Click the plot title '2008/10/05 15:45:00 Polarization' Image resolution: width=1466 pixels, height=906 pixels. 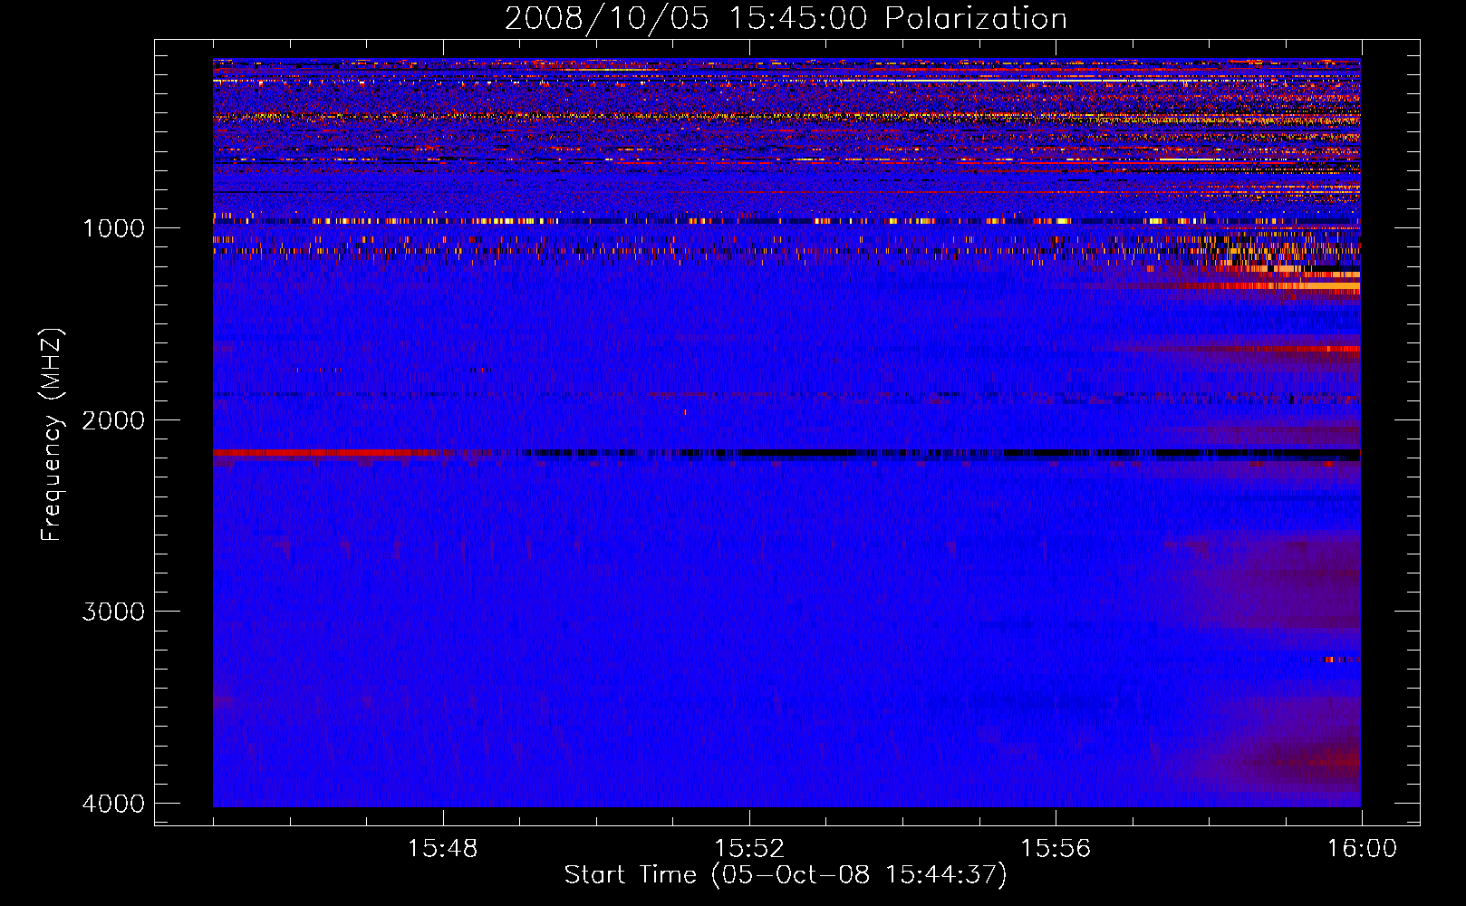pos(786,18)
